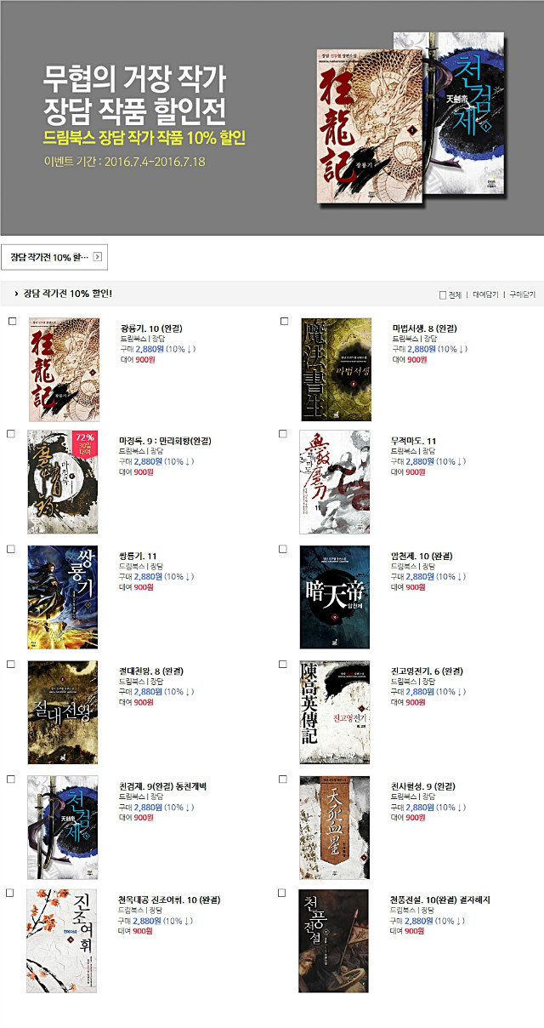Open the 마법서생 book cover image
The width and height of the screenshot is (544, 1028).
tap(336, 370)
